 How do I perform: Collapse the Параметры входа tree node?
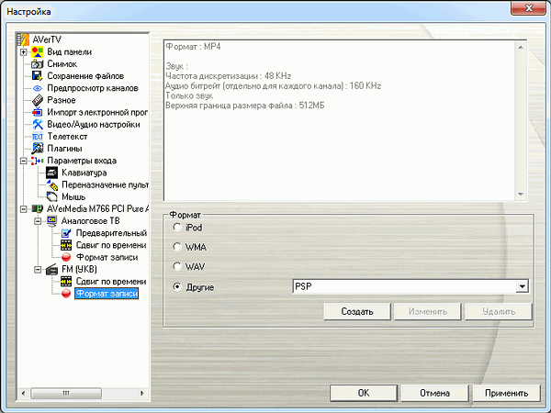coord(23,161)
